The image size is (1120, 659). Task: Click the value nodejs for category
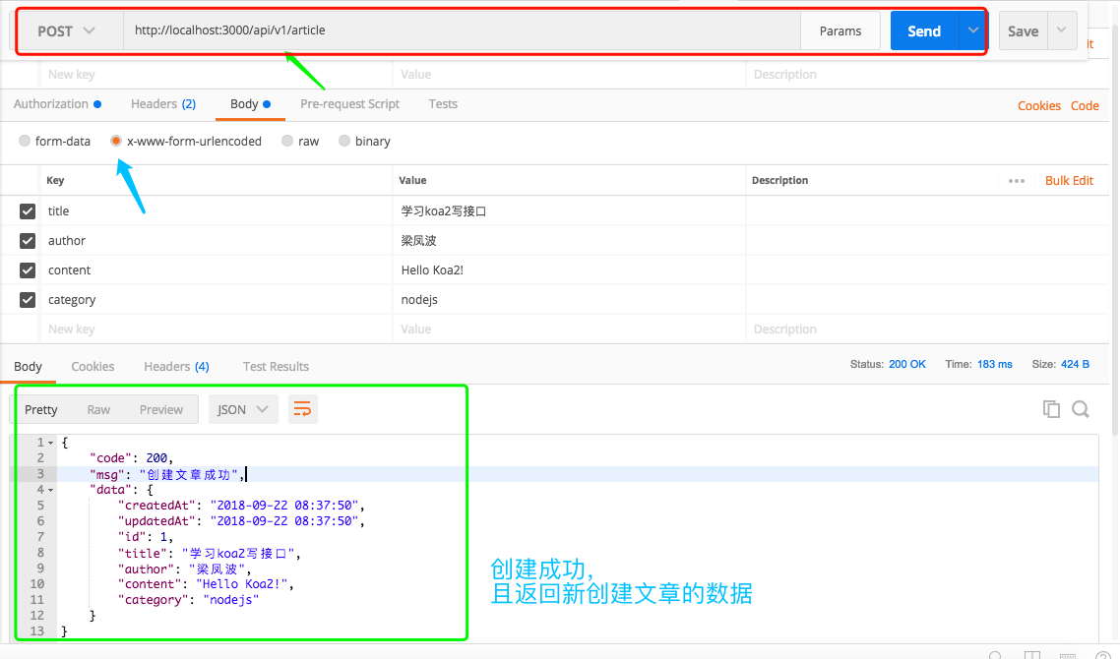pos(419,300)
